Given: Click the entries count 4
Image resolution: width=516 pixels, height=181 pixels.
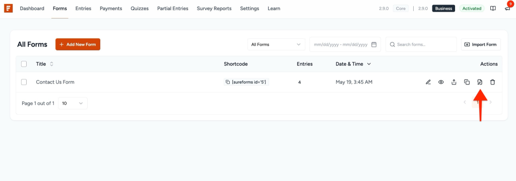Looking at the screenshot, I should tap(299, 82).
